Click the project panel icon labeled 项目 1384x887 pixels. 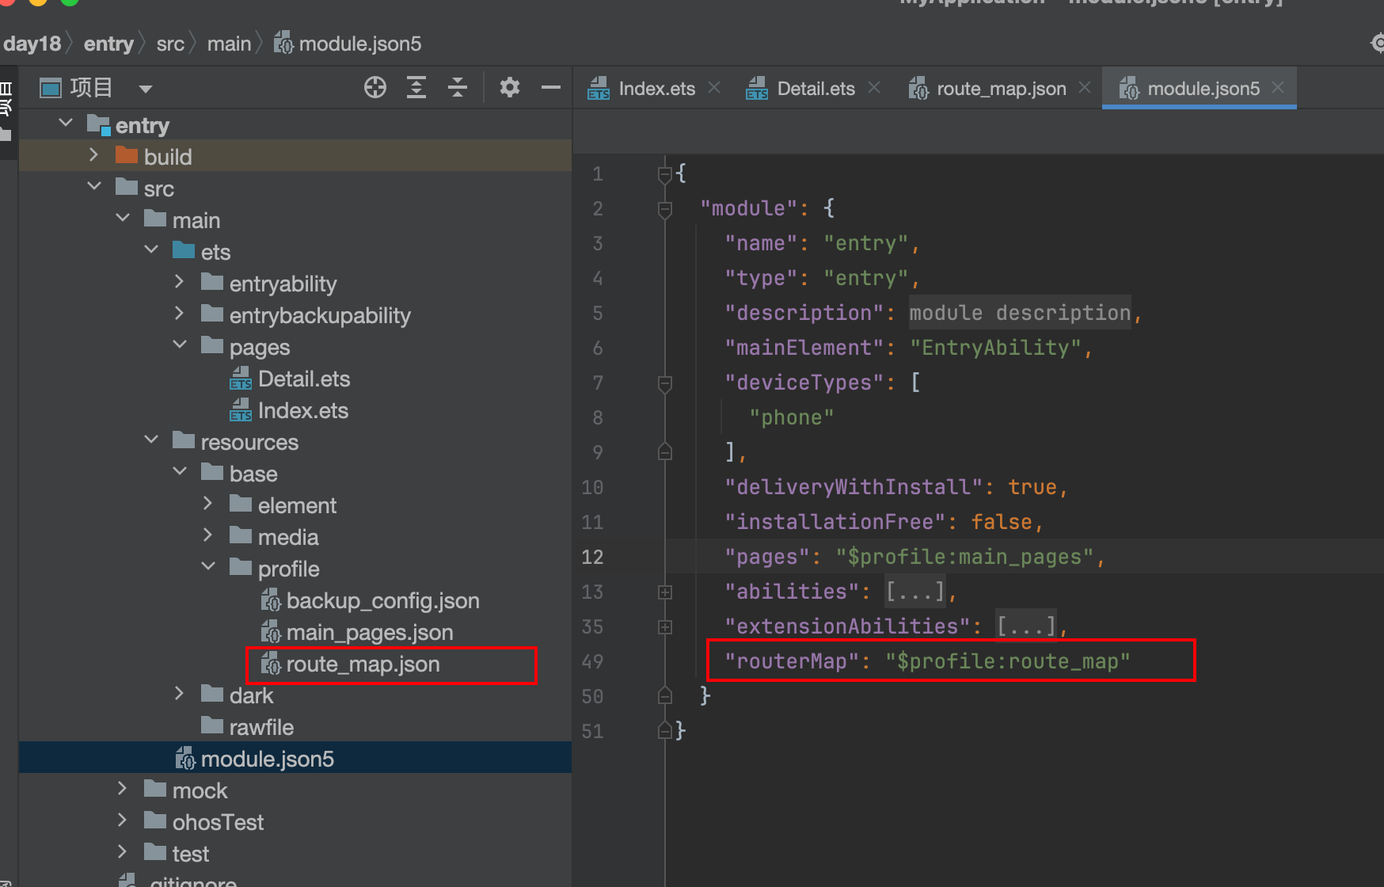[x=51, y=88]
